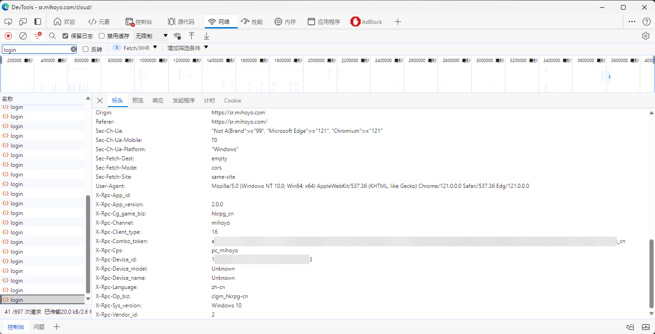This screenshot has width=655, height=334.
Task: Click the login filter text field
Action: point(36,49)
